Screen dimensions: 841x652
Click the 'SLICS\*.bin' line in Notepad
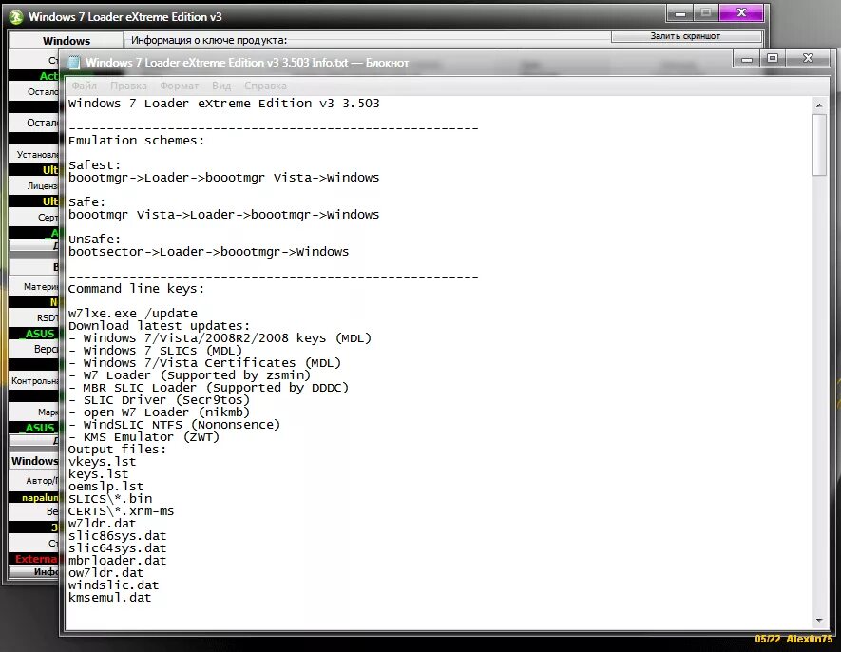click(x=110, y=499)
